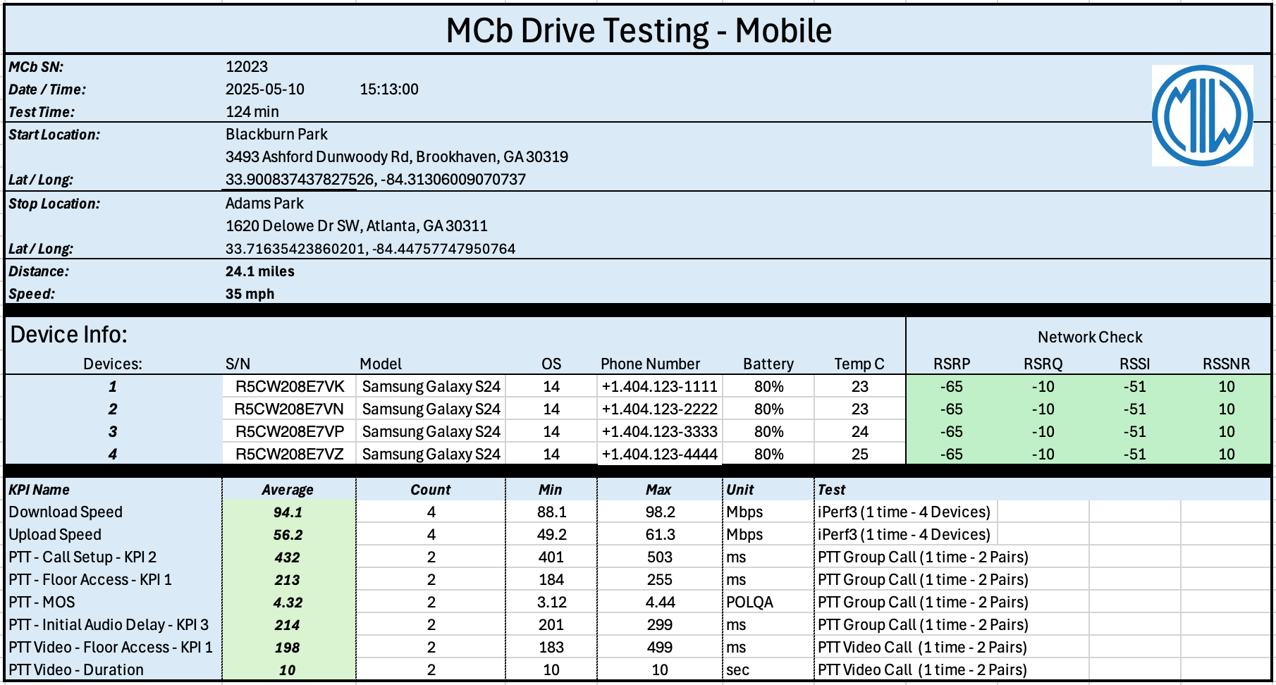Click the MCb SN value 12023
The width and height of the screenshot is (1276, 685).
coord(247,67)
